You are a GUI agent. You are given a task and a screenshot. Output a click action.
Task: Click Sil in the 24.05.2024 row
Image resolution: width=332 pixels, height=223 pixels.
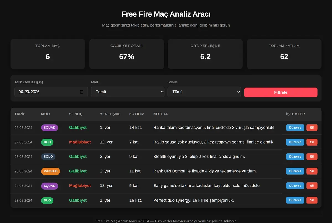click(x=312, y=186)
